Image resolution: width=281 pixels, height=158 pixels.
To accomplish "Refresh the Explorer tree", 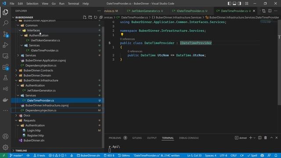I will (96, 17).
